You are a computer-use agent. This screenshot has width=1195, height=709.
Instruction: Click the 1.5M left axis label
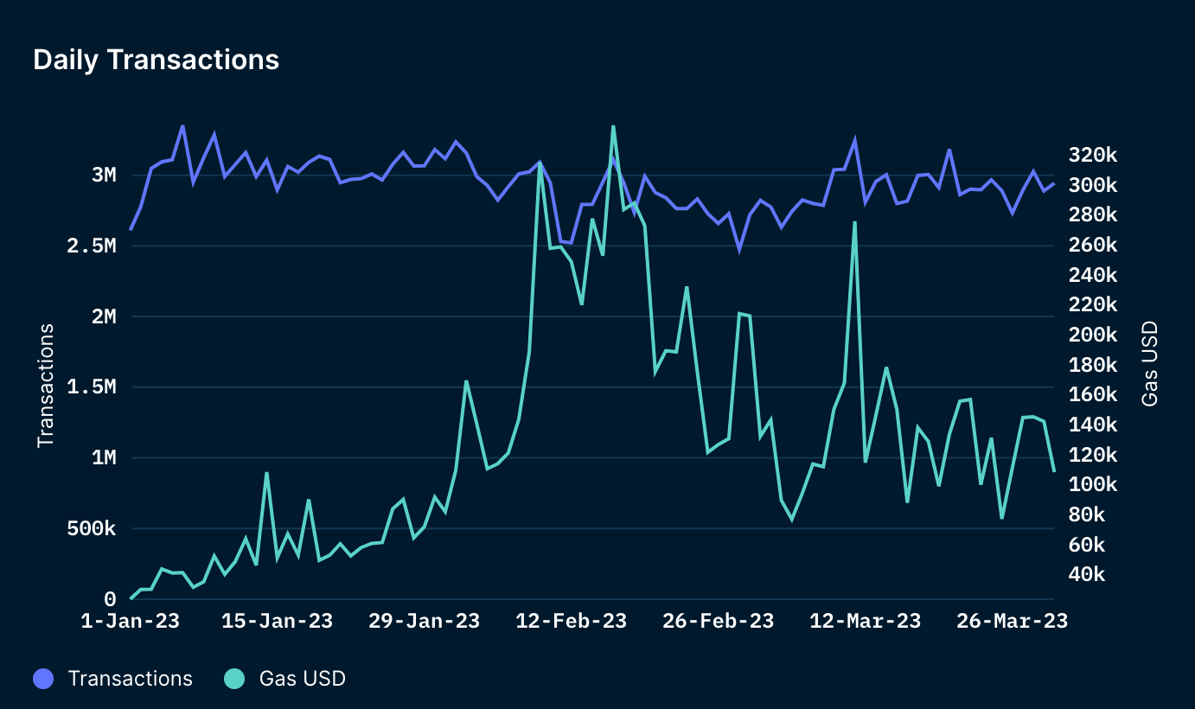pos(92,387)
